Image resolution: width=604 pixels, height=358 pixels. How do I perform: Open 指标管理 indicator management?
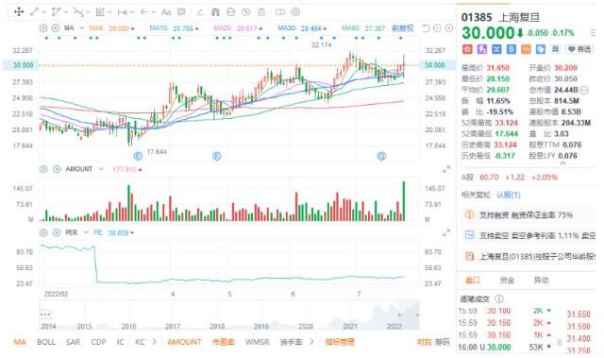(x=340, y=342)
